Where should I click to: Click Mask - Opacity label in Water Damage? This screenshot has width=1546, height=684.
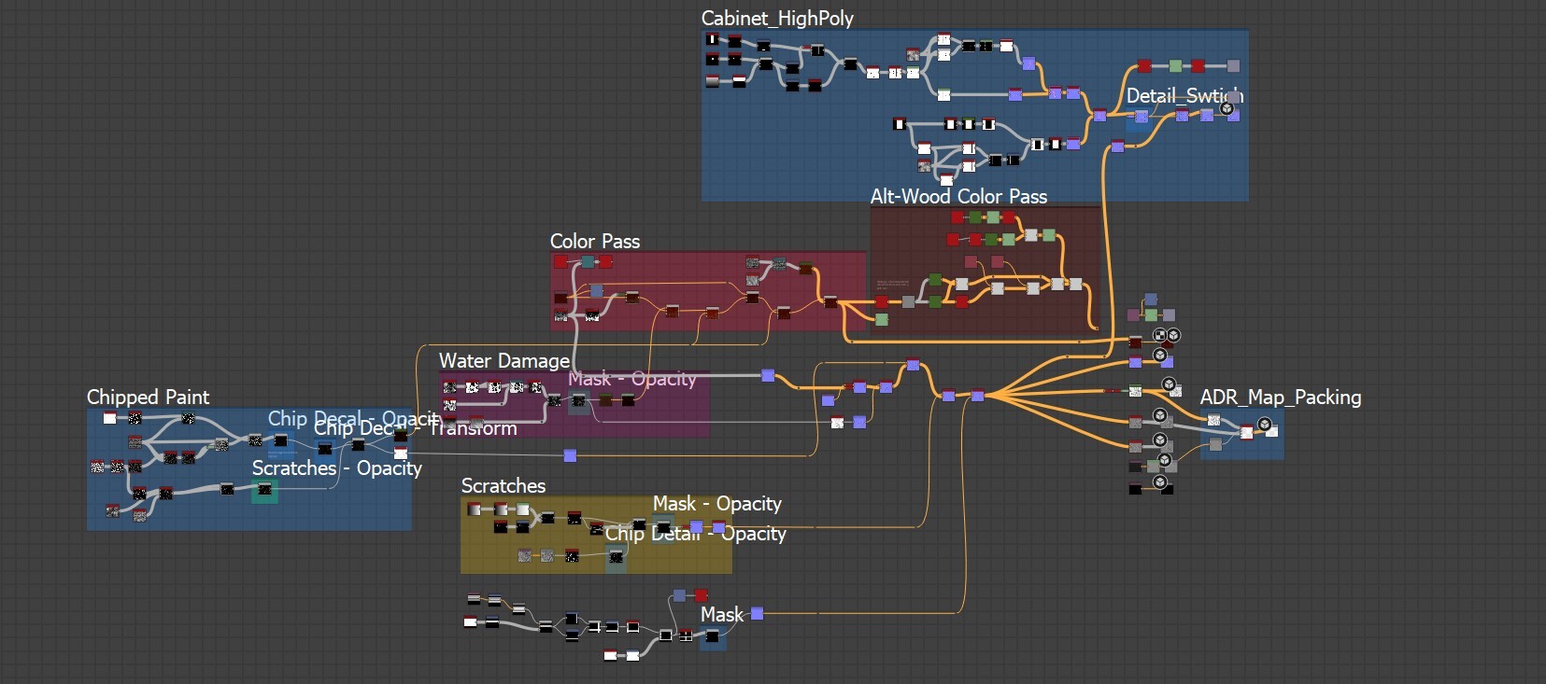point(632,378)
